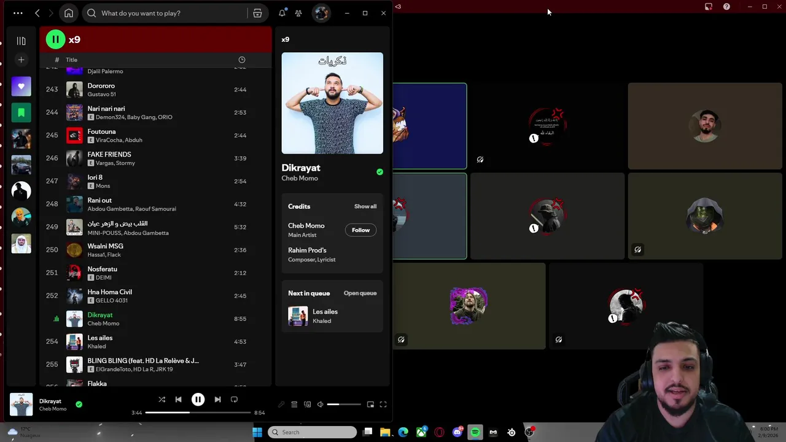Adjust the volume slider
Viewport: 786px width, 442px height.
point(344,405)
